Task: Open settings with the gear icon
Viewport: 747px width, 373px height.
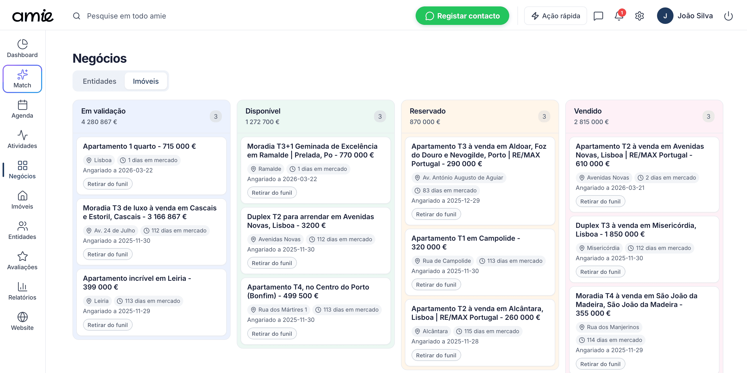Action: 639,16
